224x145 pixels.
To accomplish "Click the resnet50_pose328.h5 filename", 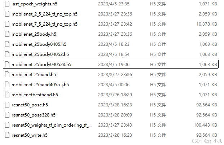I will click(34, 115).
